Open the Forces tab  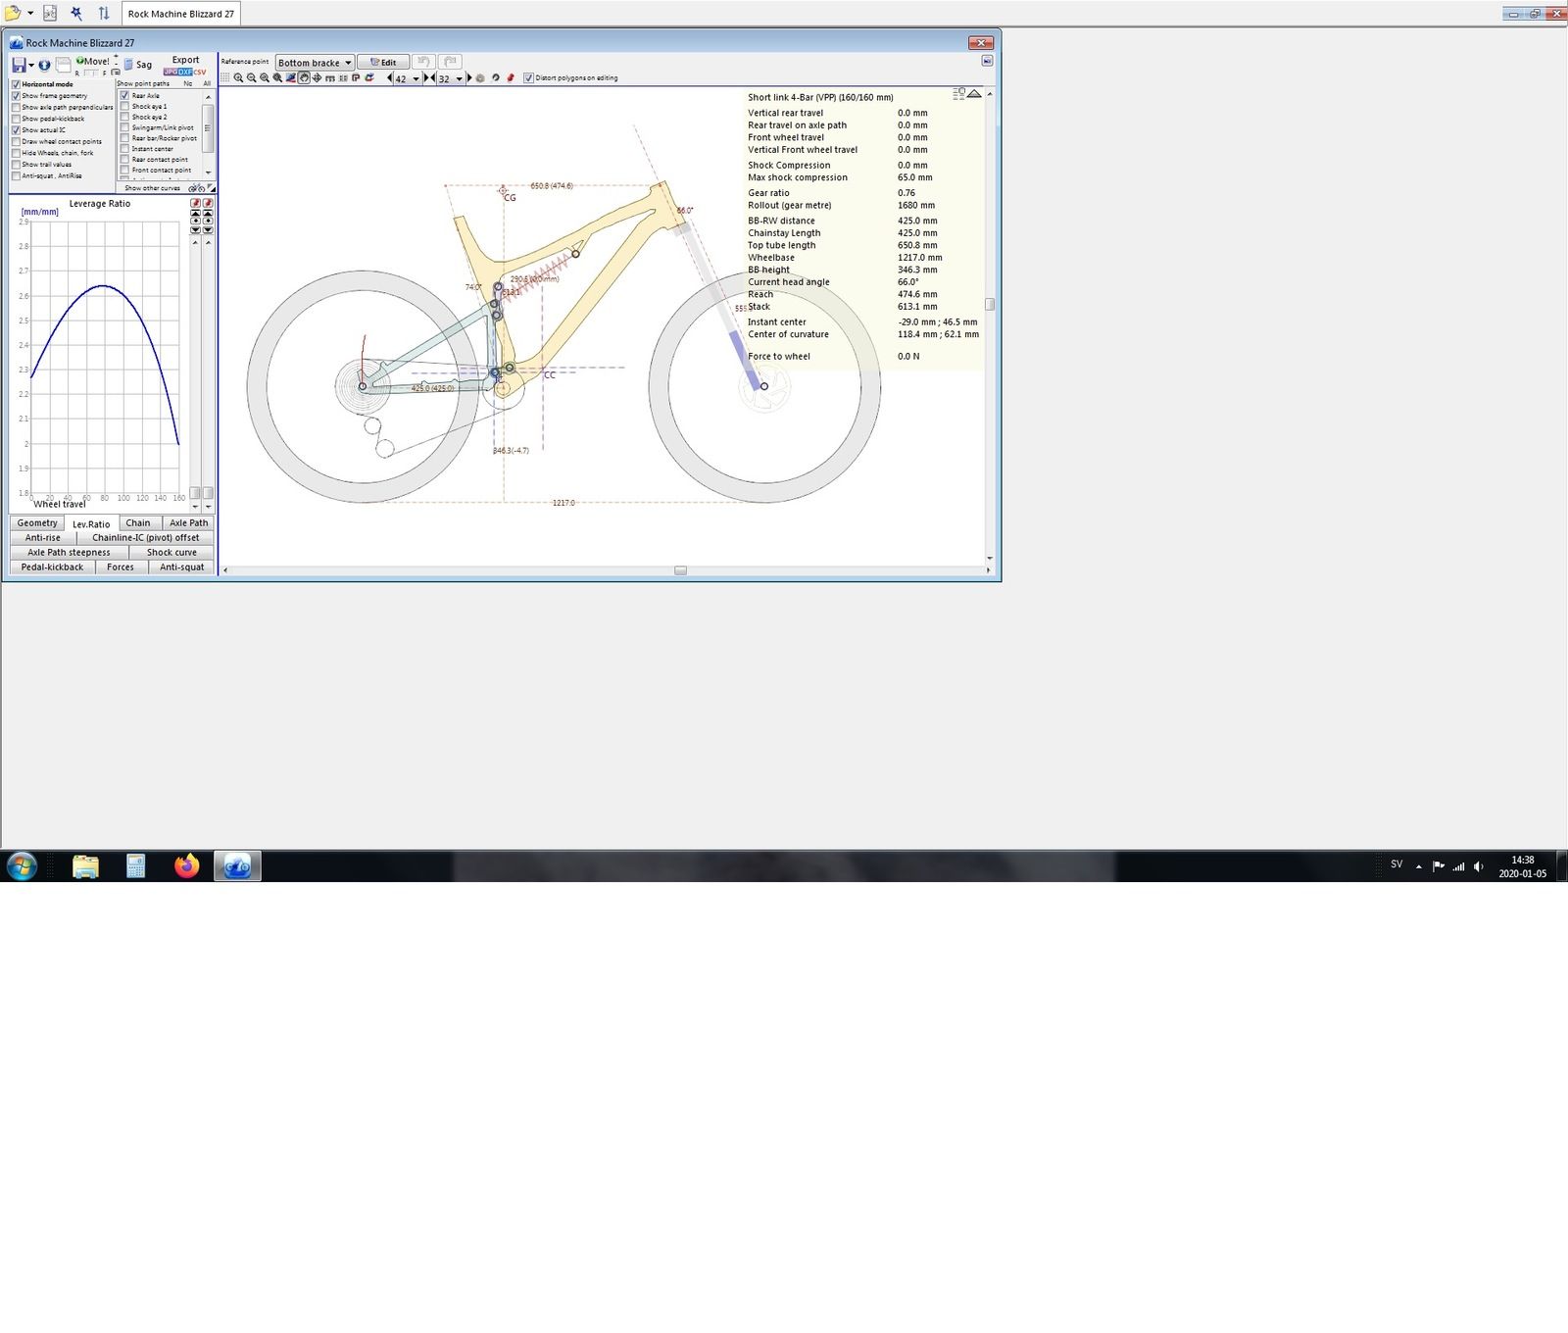[121, 568]
